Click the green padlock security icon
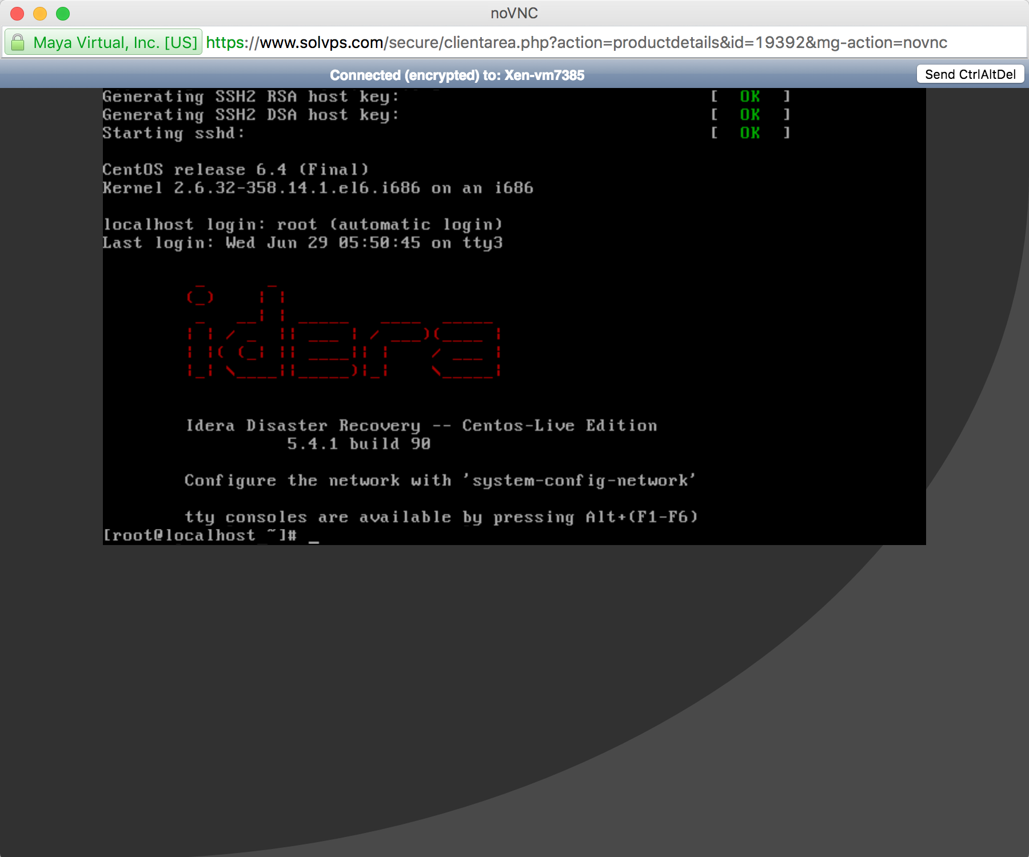Viewport: 1029px width, 857px height. coord(18,42)
